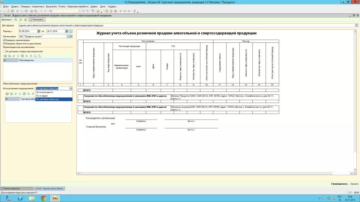Click the Paste clipboard toolbar icon
This screenshot has width=360, height=202.
coord(26,11)
